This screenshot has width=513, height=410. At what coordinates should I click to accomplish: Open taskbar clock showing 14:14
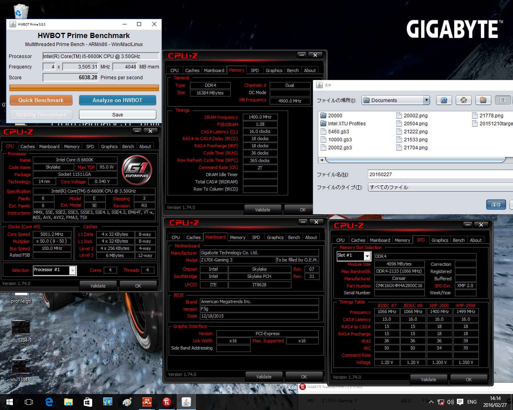tap(495, 402)
